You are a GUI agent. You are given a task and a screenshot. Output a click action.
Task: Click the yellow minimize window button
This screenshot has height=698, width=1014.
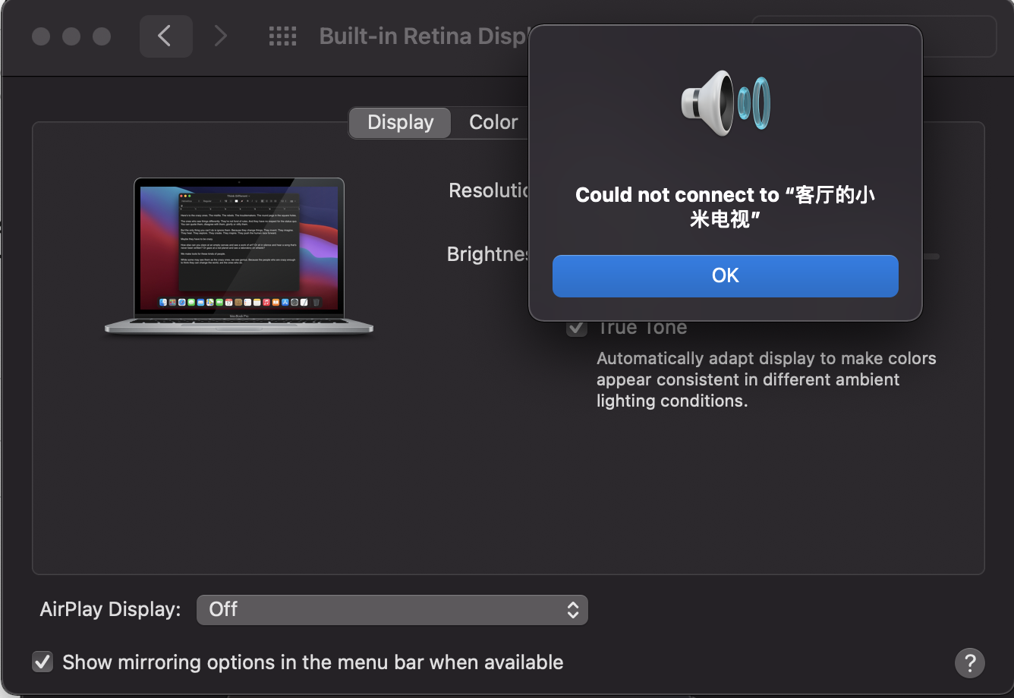pyautogui.click(x=71, y=36)
